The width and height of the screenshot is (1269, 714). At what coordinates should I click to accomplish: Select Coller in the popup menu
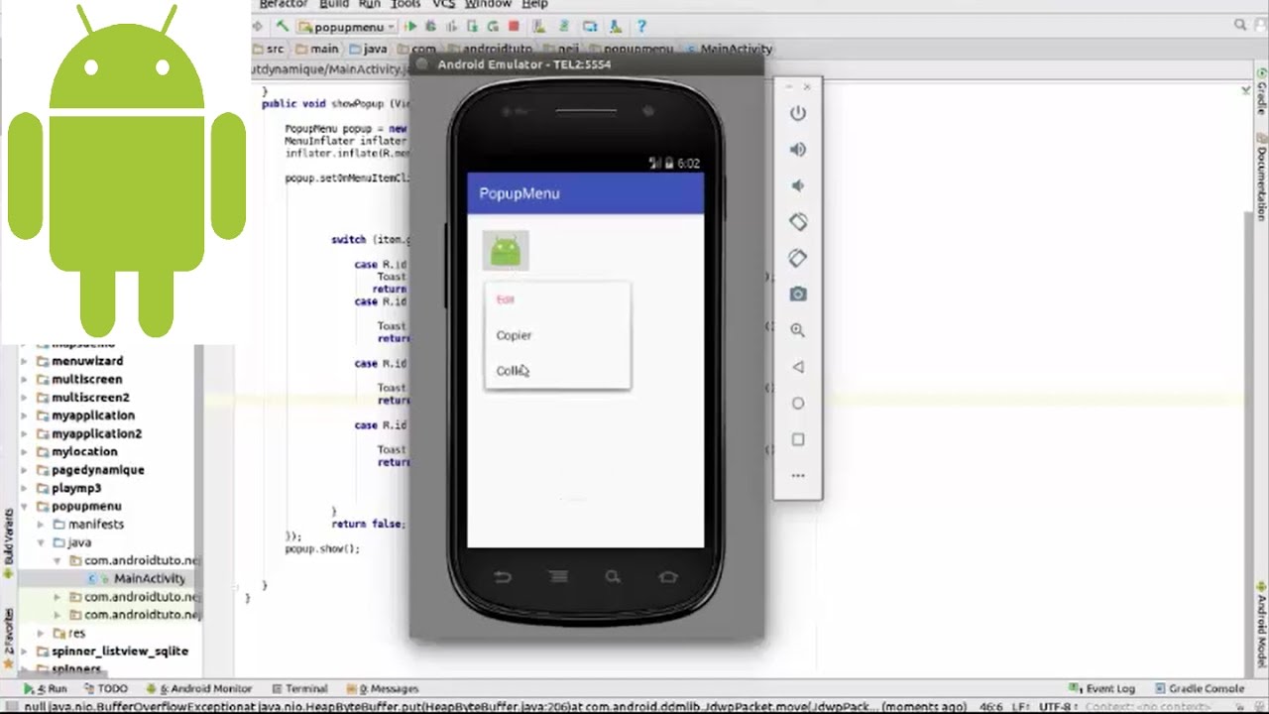point(557,371)
